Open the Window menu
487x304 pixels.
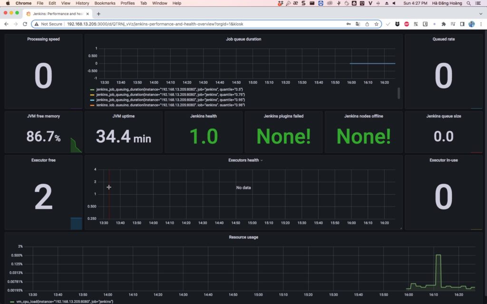[160, 3]
